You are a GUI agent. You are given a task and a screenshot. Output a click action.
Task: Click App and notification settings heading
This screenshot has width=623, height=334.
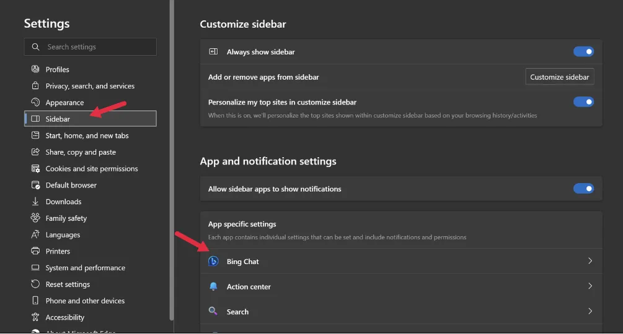(x=268, y=161)
